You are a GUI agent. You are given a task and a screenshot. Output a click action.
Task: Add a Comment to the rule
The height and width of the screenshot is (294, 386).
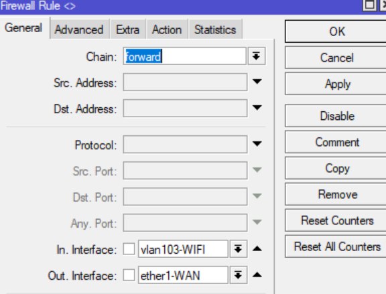click(336, 142)
